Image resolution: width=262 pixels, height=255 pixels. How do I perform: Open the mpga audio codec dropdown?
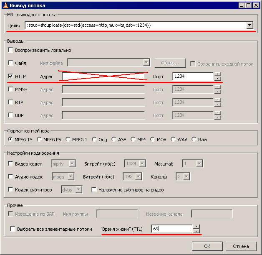pyautogui.click(x=71, y=177)
